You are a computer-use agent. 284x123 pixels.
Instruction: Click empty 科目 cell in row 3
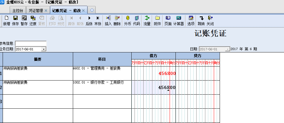pos(102,101)
